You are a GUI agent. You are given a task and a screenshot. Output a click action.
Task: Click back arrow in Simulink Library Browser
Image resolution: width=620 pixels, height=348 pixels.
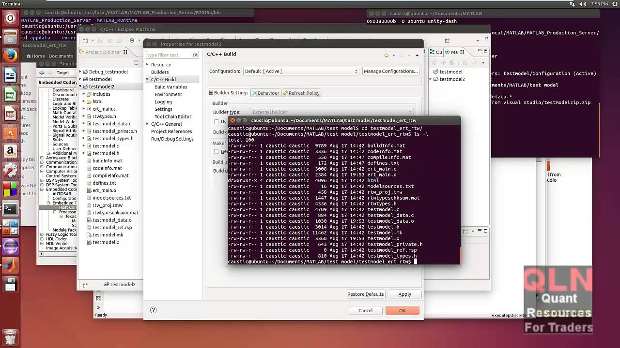point(42,72)
